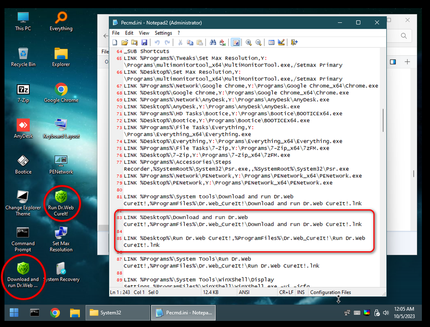430x327 pixels.
Task: Select the Set Max Resolution desktop icon
Action: 61,240
